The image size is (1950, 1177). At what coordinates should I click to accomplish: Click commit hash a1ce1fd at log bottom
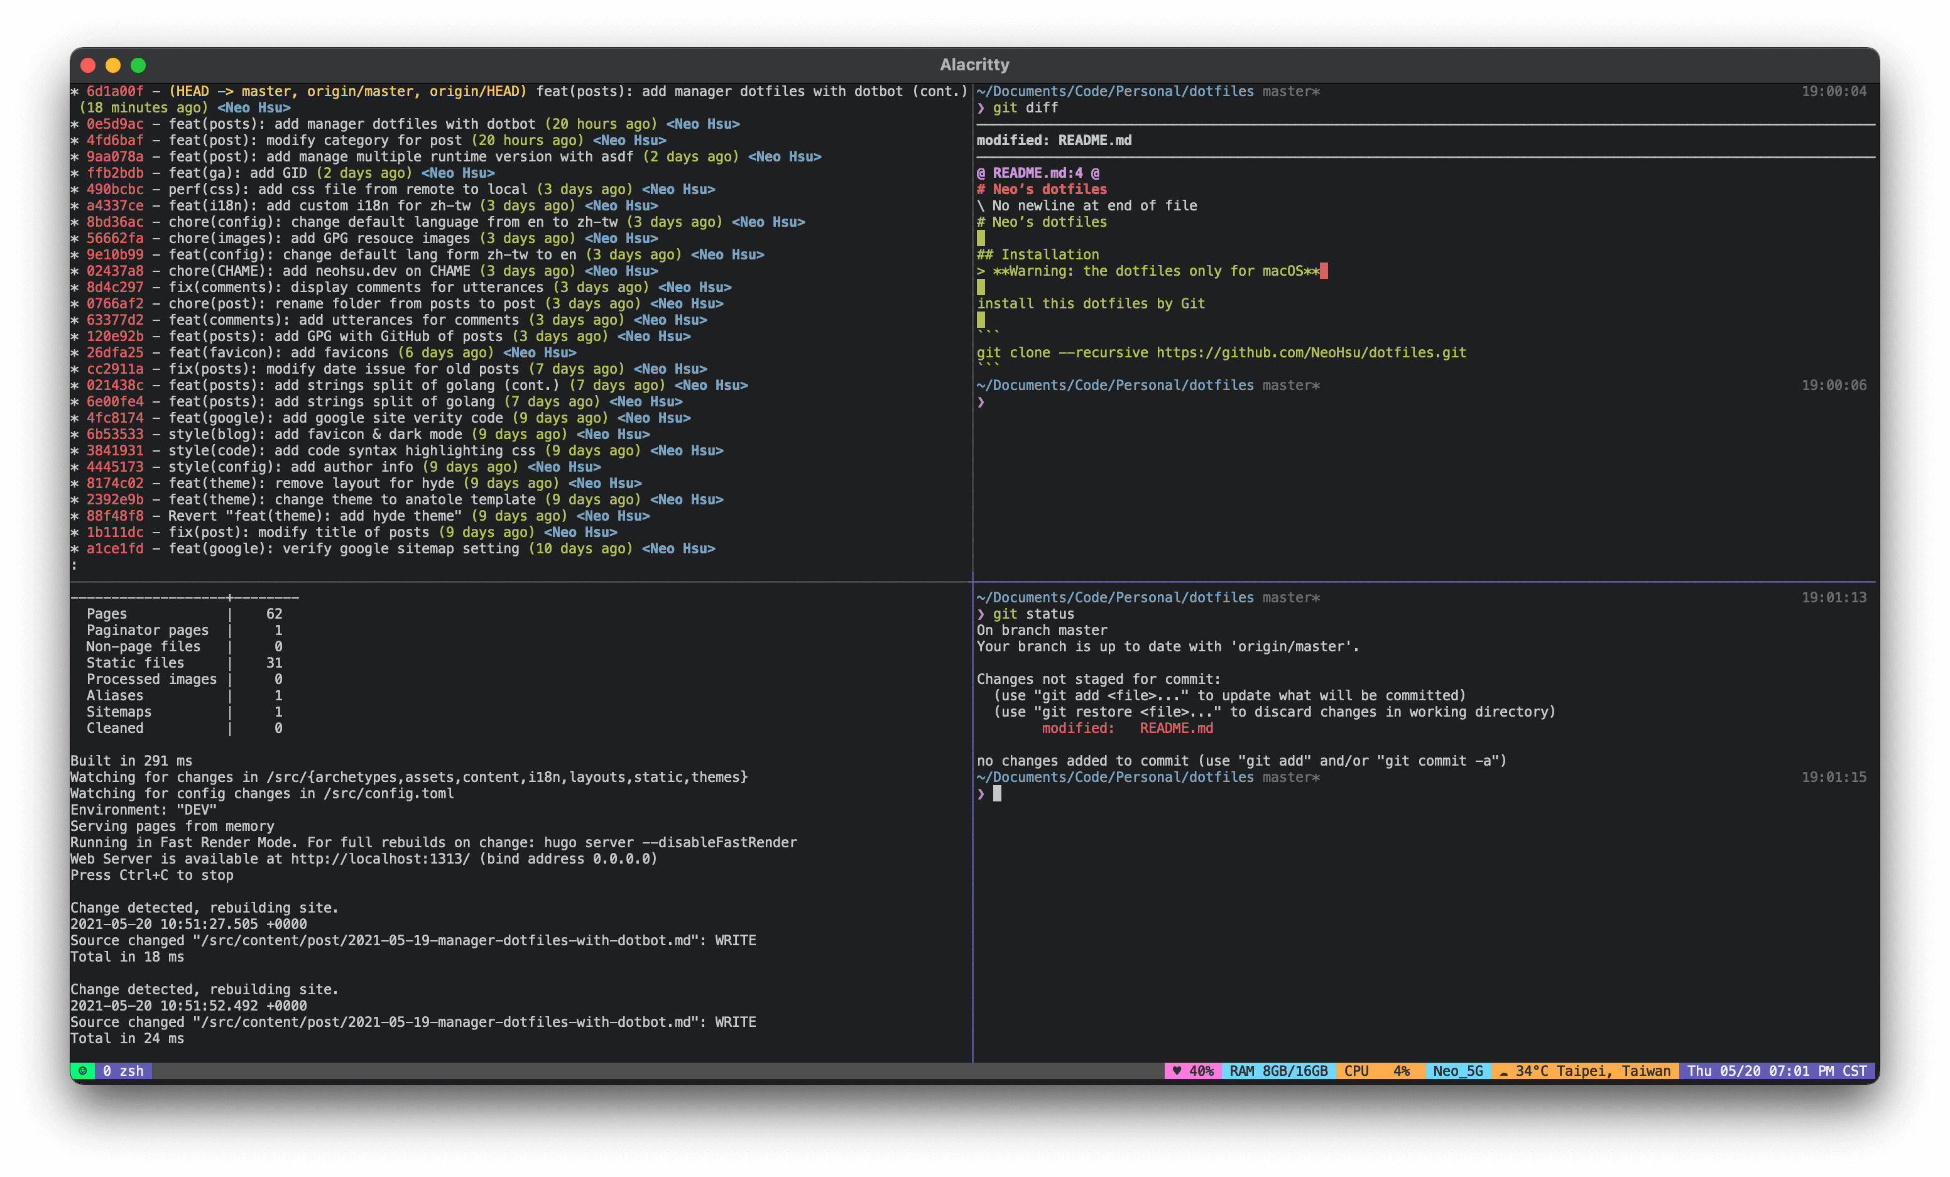point(115,549)
